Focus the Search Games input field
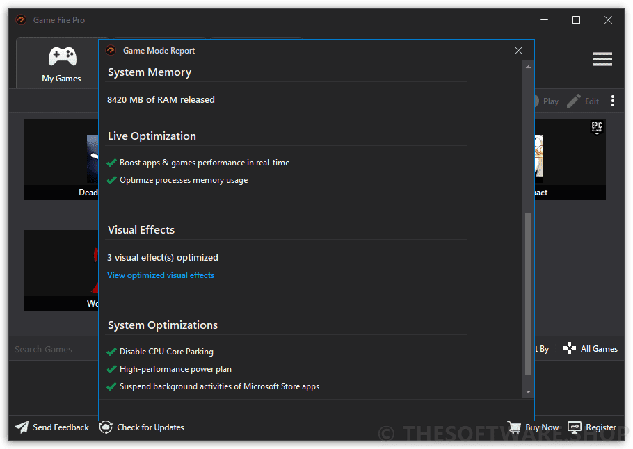633x449 pixels. (x=54, y=349)
